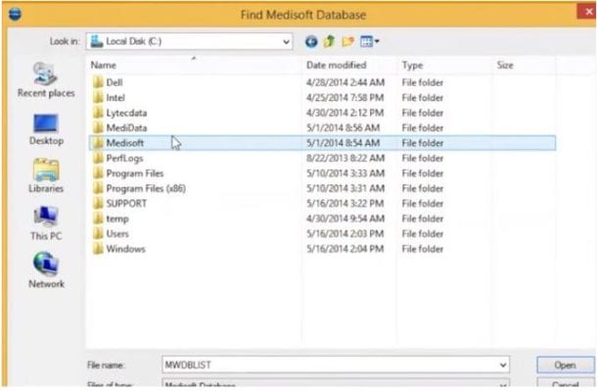Expand the File name dropdown arrow
This screenshot has height=391, width=597.
(x=503, y=366)
